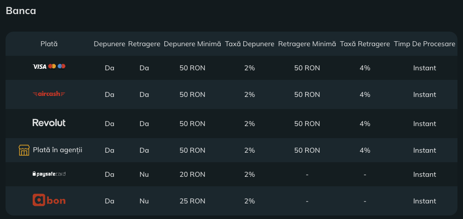The width and height of the screenshot is (463, 219).
Task: Select the Aircash payment logo
Action: point(49,94)
